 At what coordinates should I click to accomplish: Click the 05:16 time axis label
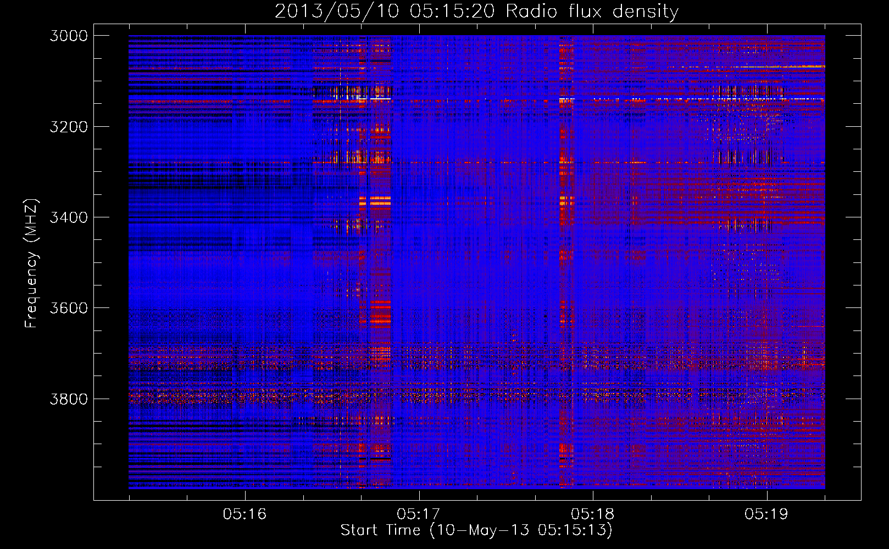(245, 514)
